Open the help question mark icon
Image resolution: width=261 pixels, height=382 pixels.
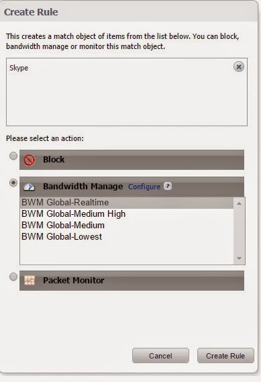[168, 186]
